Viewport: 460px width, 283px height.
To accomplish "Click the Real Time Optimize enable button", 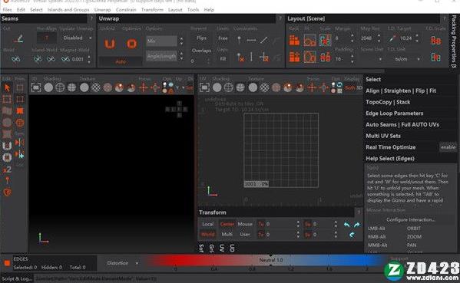I will (x=448, y=147).
